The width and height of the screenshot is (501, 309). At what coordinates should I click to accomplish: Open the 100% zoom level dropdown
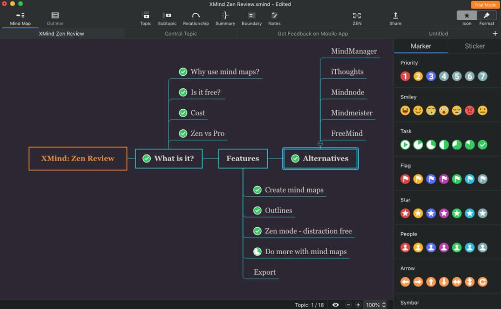[376, 305]
